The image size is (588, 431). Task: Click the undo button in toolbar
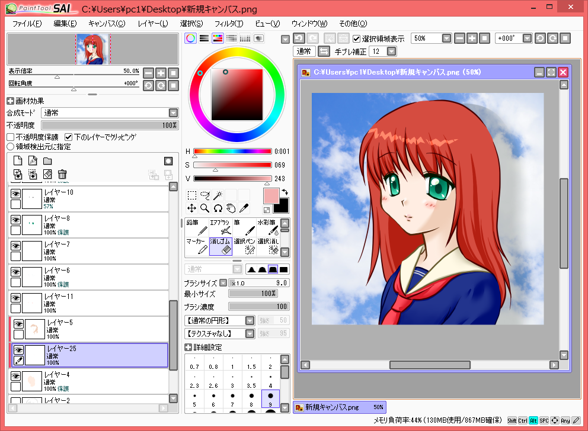coord(299,38)
